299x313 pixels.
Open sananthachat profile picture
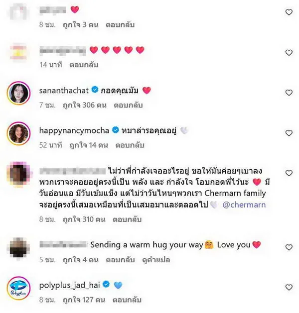tap(18, 93)
